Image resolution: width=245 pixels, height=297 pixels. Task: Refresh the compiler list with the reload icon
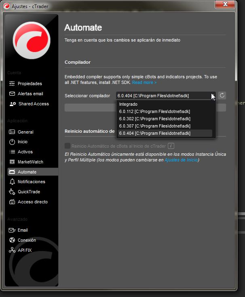(222, 96)
